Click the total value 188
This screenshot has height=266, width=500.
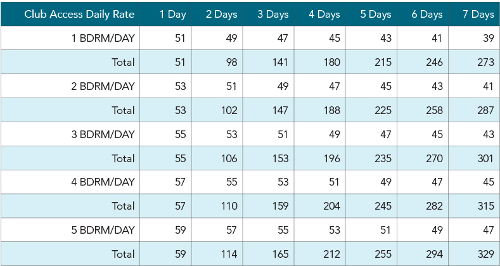click(330, 110)
